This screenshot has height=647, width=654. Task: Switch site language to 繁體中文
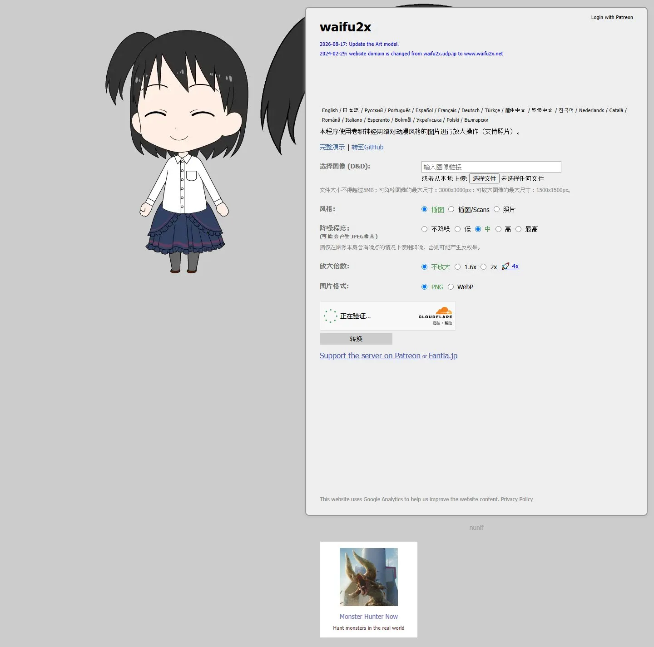(x=542, y=110)
